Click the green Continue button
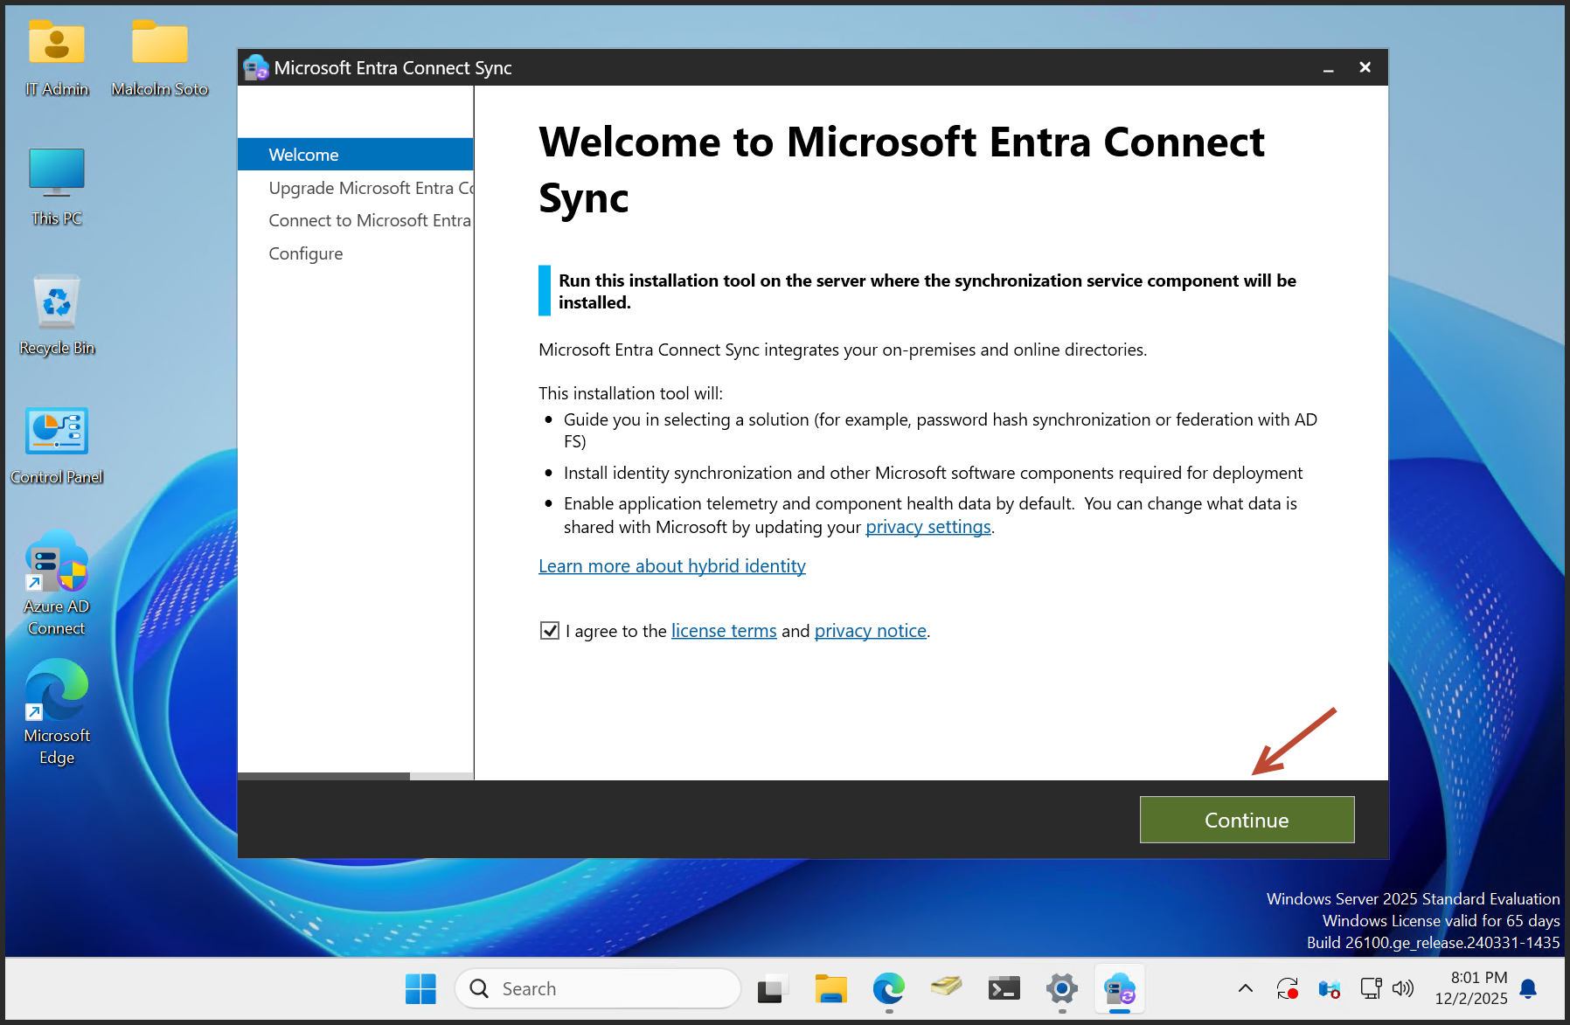The height and width of the screenshot is (1025, 1570). [1247, 820]
